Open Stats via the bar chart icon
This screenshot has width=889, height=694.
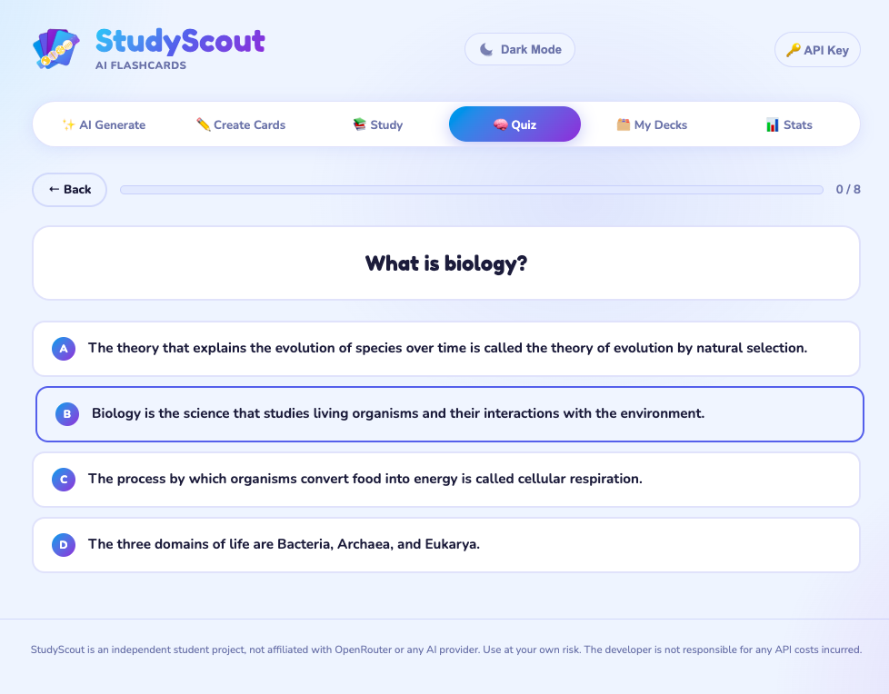773,124
